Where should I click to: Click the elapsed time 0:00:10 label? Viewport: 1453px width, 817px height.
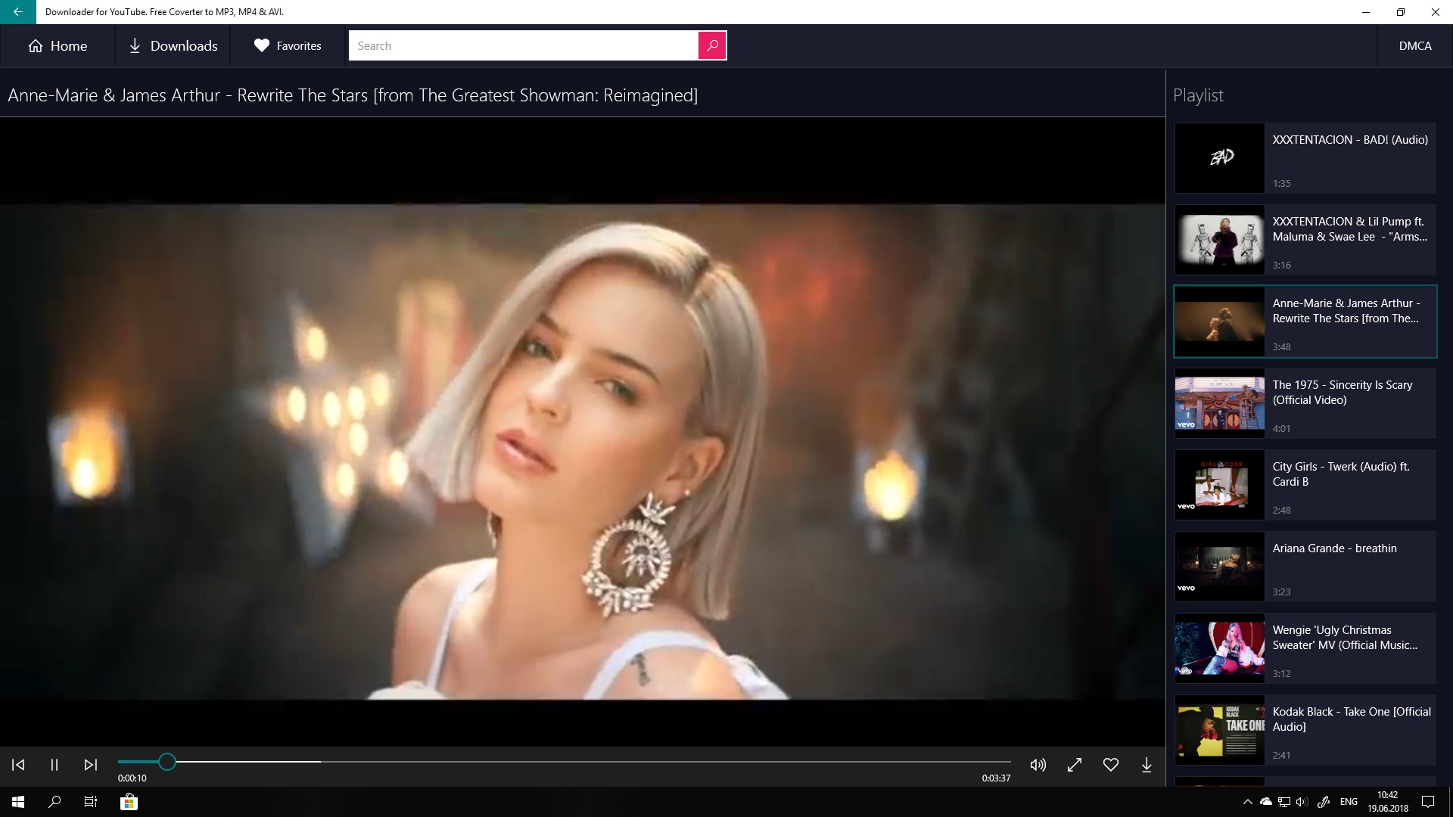point(132,778)
